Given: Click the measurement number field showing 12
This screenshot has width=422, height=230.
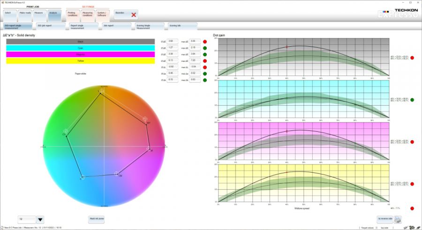Looking at the screenshot, I should pyautogui.click(x=26, y=219).
